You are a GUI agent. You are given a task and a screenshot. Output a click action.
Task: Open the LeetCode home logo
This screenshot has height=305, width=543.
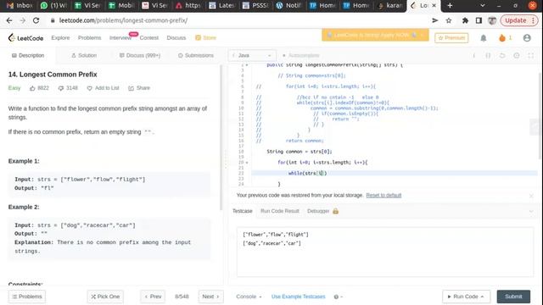(x=26, y=37)
